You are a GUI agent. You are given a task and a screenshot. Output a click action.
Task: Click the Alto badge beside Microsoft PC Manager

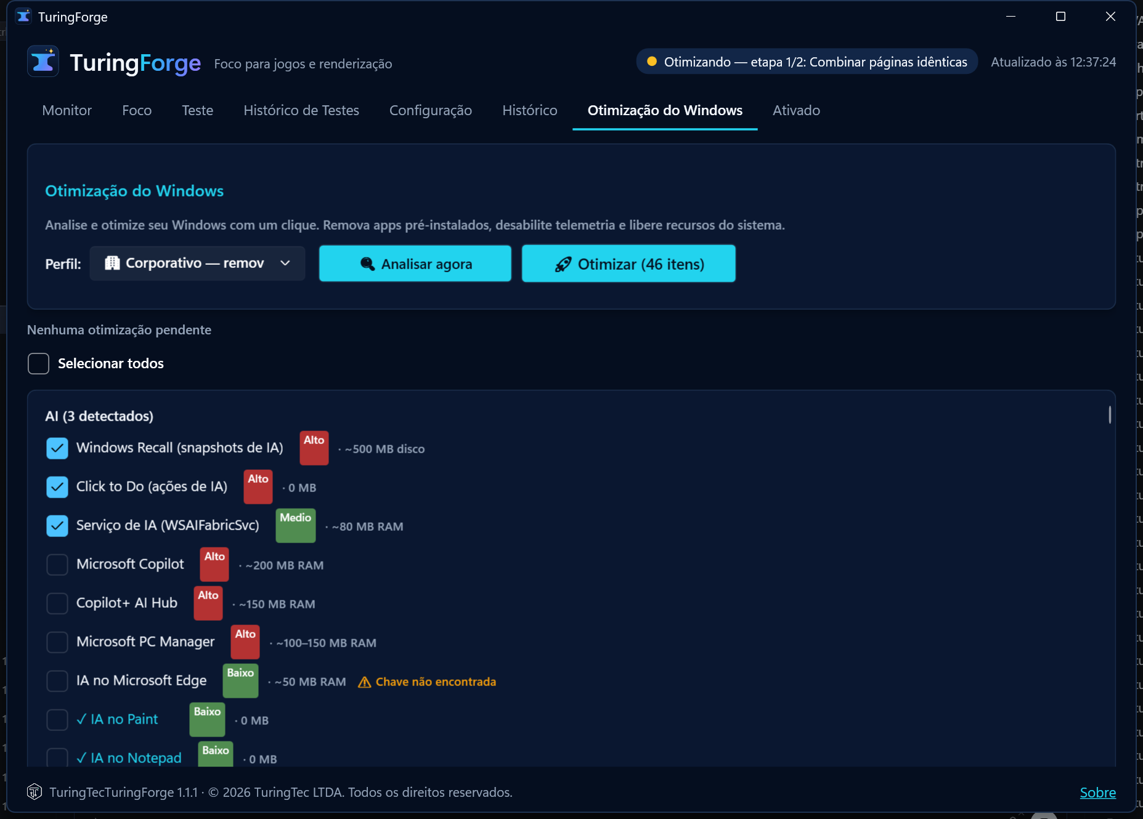pos(245,642)
